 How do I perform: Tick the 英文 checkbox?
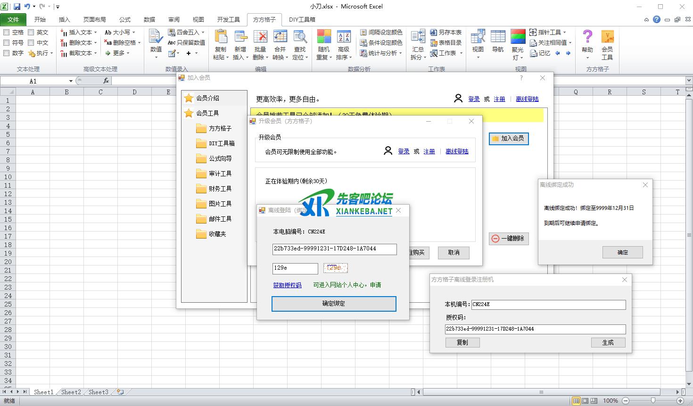31,33
